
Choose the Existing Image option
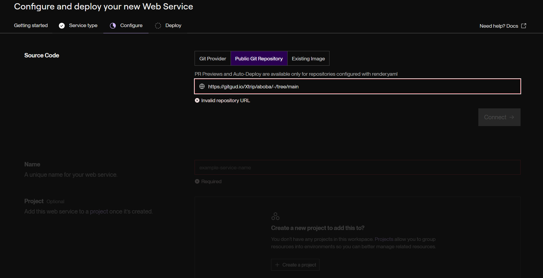(x=308, y=59)
